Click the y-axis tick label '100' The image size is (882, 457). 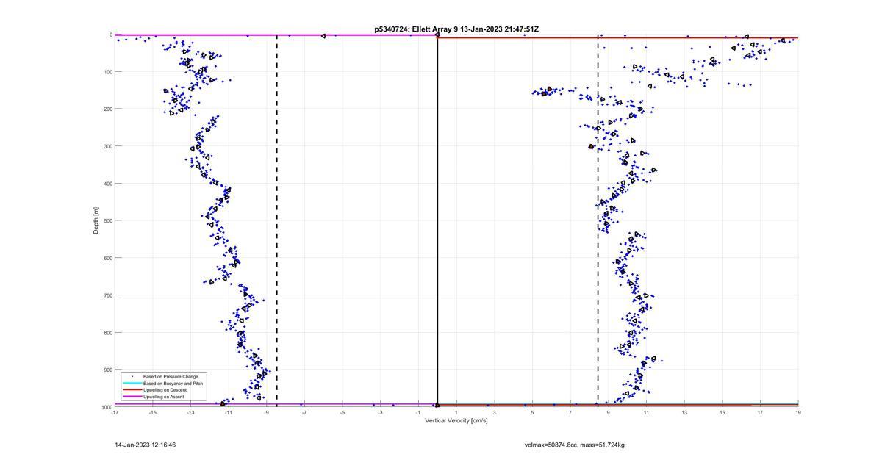(x=108, y=72)
